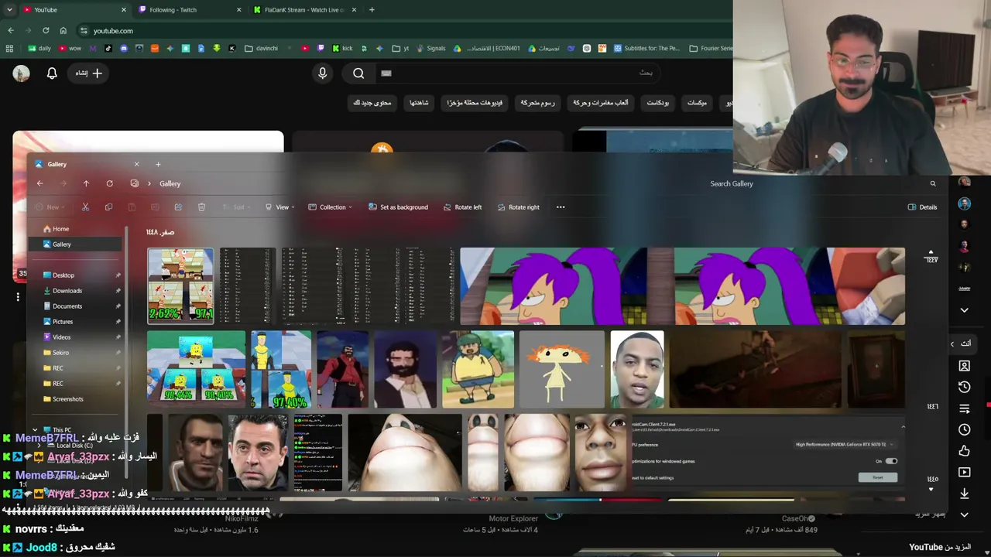The height and width of the screenshot is (557, 991).
Task: Click the Rotate left button
Action: coord(462,207)
